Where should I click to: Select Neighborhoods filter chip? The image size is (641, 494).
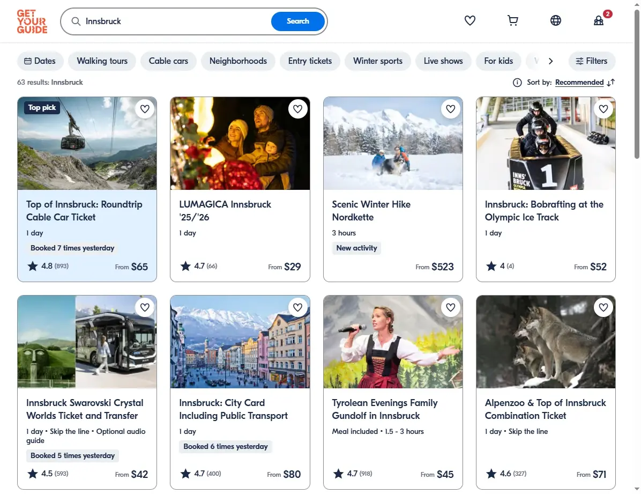238,61
